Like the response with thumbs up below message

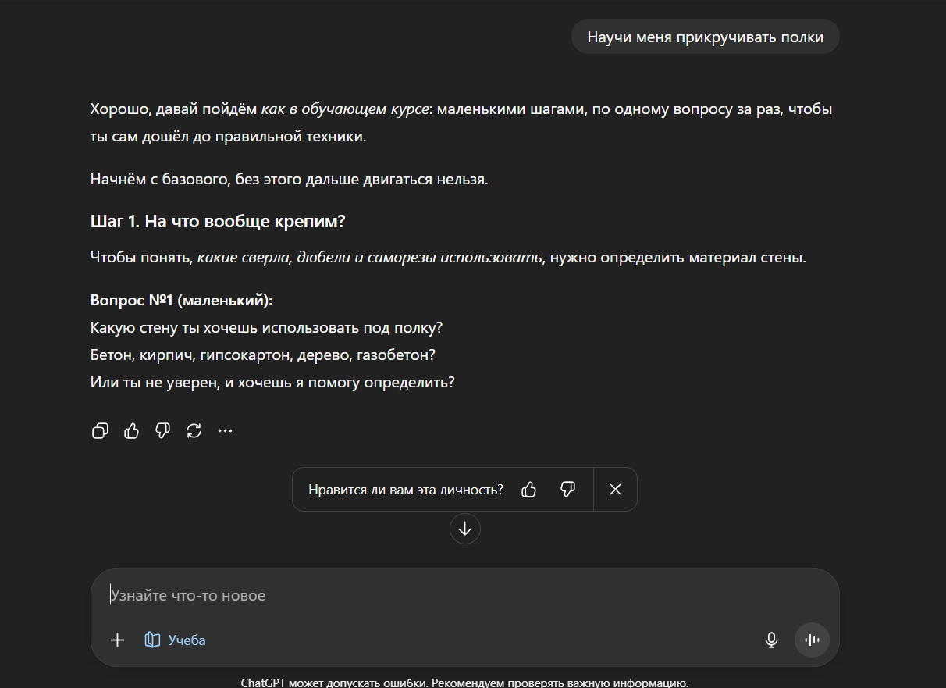131,430
